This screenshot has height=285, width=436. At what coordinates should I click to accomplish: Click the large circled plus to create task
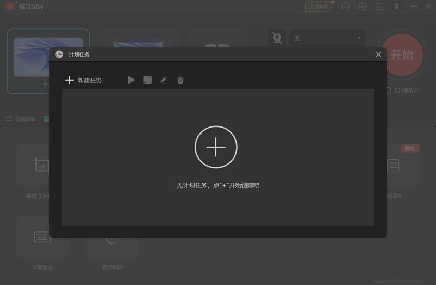click(216, 147)
